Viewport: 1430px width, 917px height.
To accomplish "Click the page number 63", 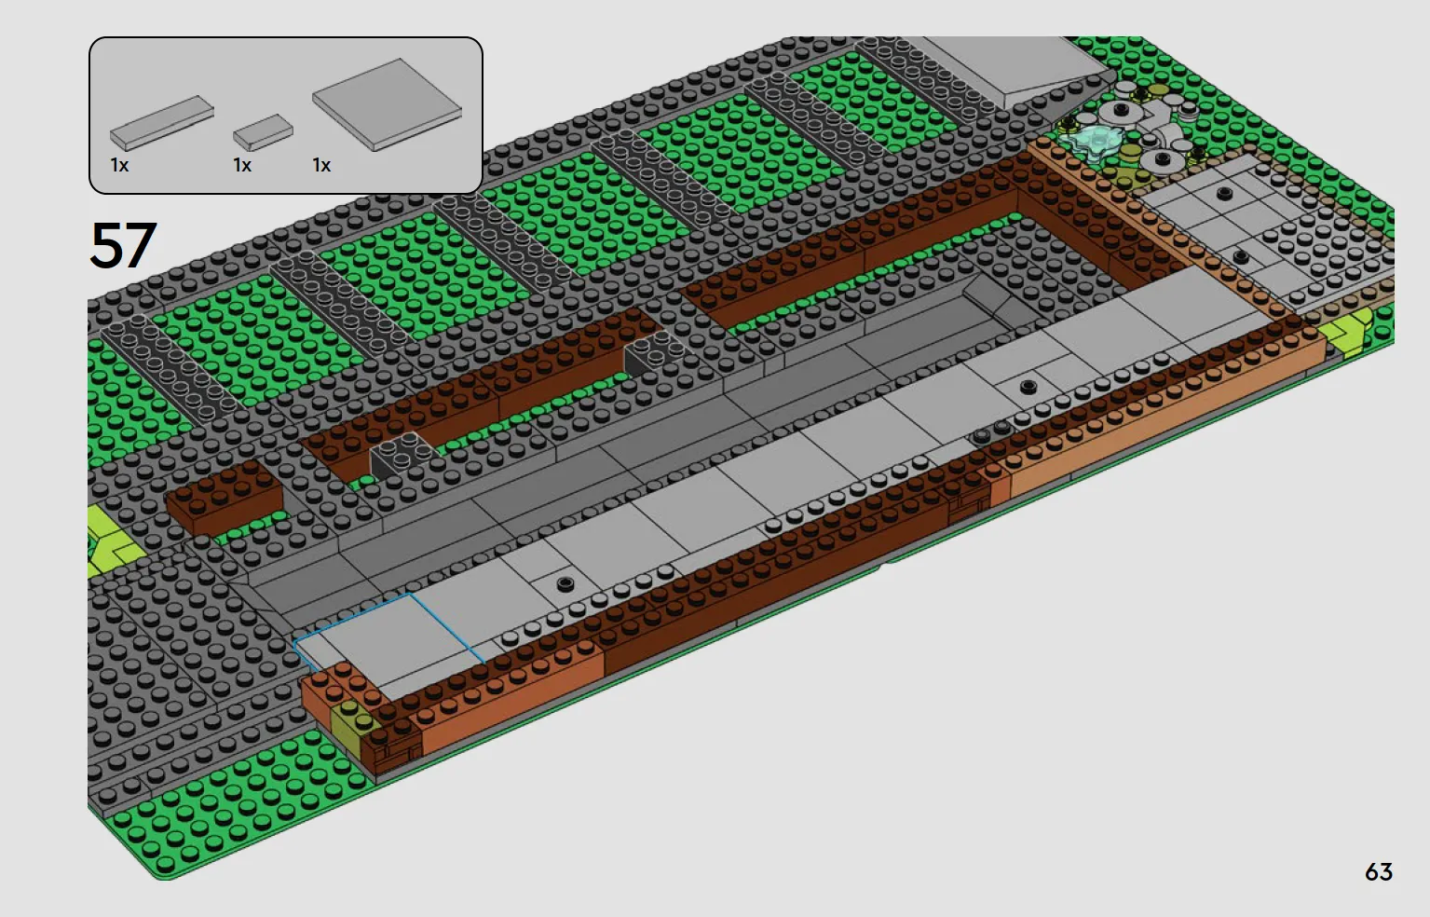I will pos(1379,872).
